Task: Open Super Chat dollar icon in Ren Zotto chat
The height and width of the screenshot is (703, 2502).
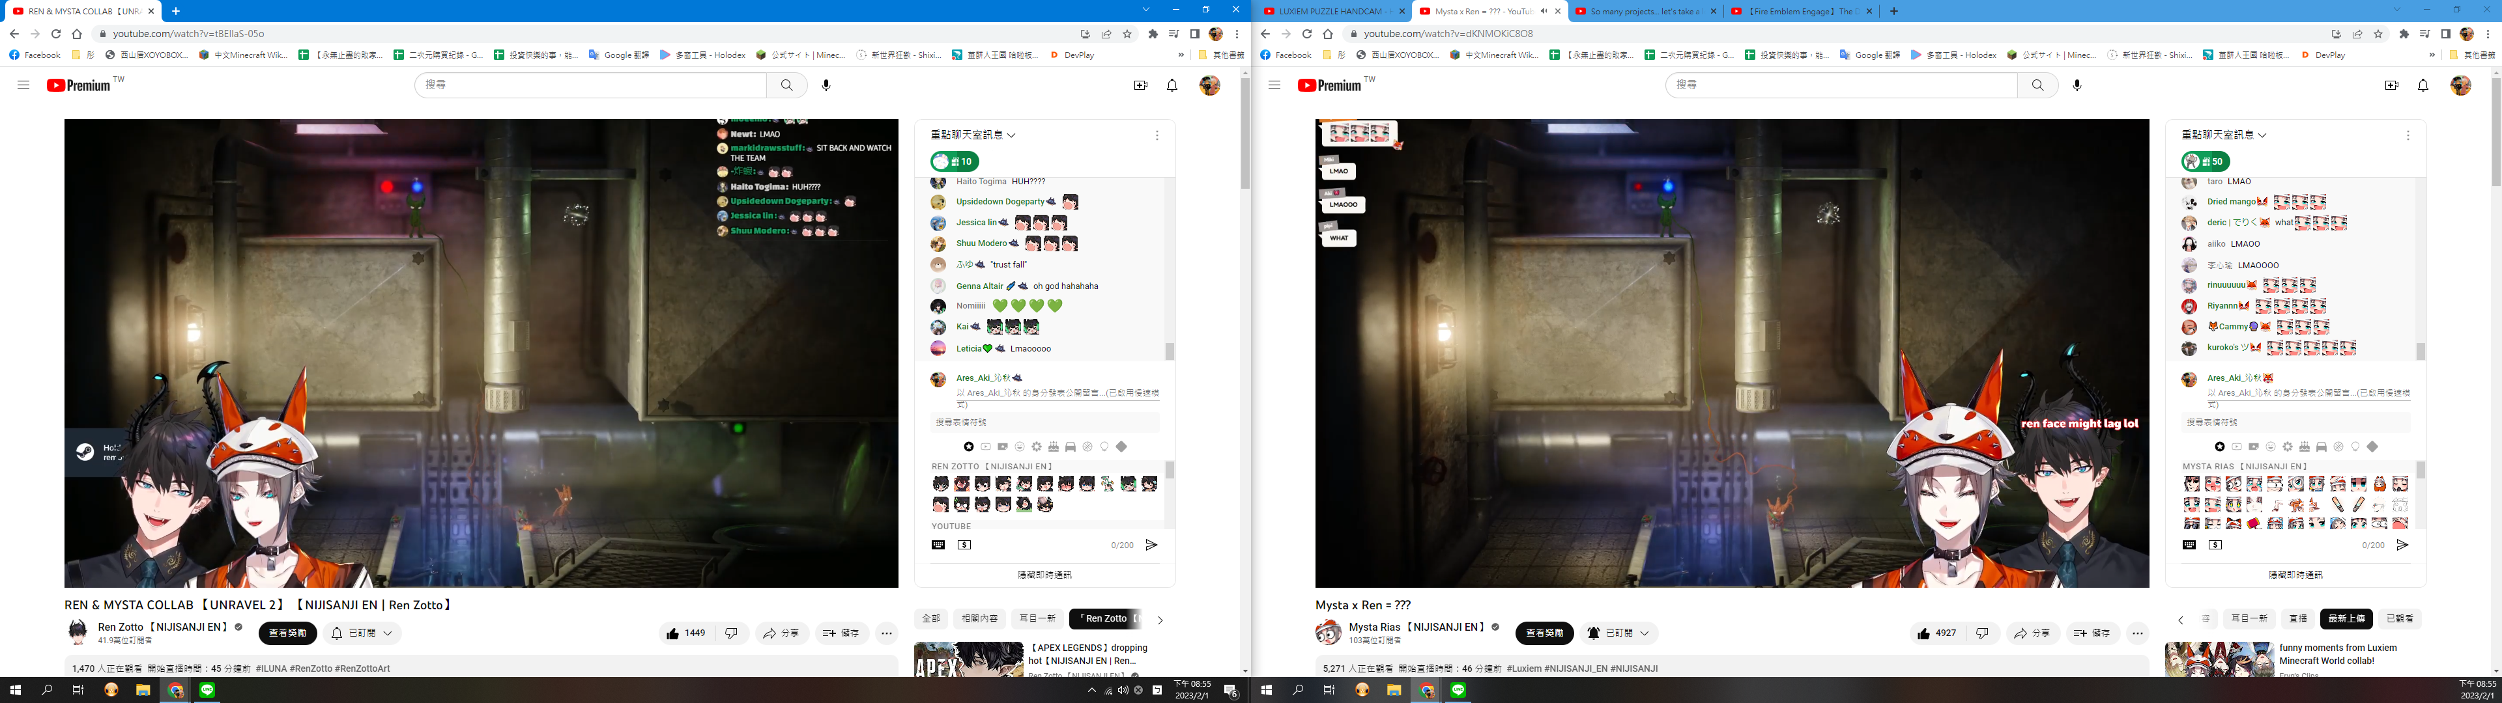Action: pyautogui.click(x=964, y=545)
